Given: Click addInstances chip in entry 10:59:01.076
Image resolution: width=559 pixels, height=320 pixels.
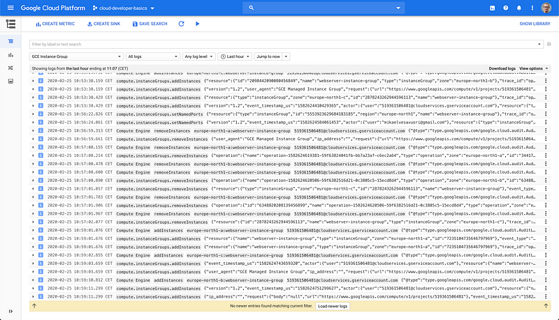Looking at the screenshot, I should pyautogui.click(x=168, y=230).
